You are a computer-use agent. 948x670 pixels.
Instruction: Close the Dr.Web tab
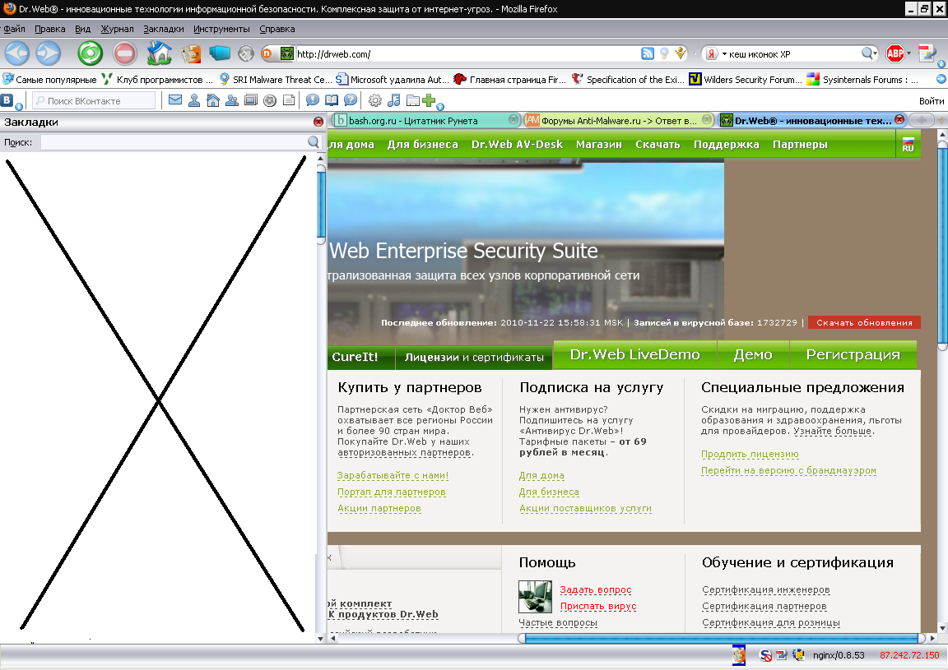(899, 120)
